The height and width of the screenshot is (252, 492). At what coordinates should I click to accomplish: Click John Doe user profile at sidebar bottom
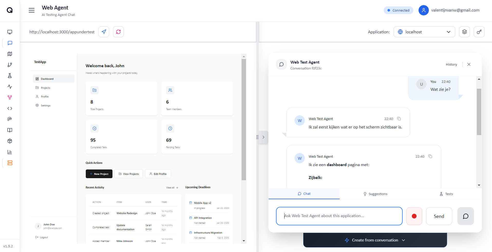coord(49,226)
